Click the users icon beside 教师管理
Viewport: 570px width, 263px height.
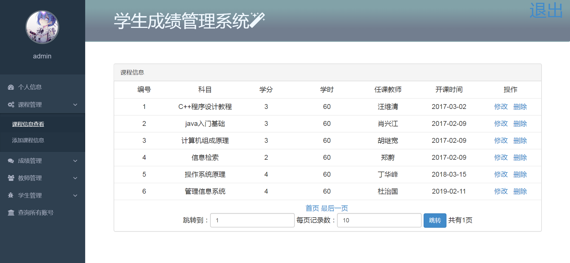point(11,178)
